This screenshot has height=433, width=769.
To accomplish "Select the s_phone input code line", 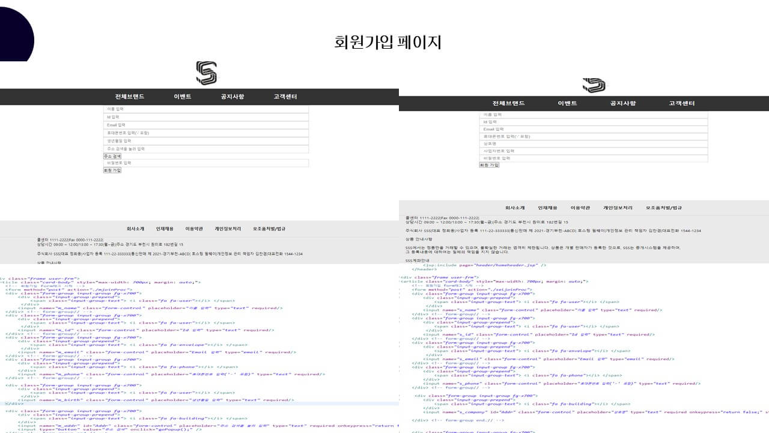I will tap(562, 383).
